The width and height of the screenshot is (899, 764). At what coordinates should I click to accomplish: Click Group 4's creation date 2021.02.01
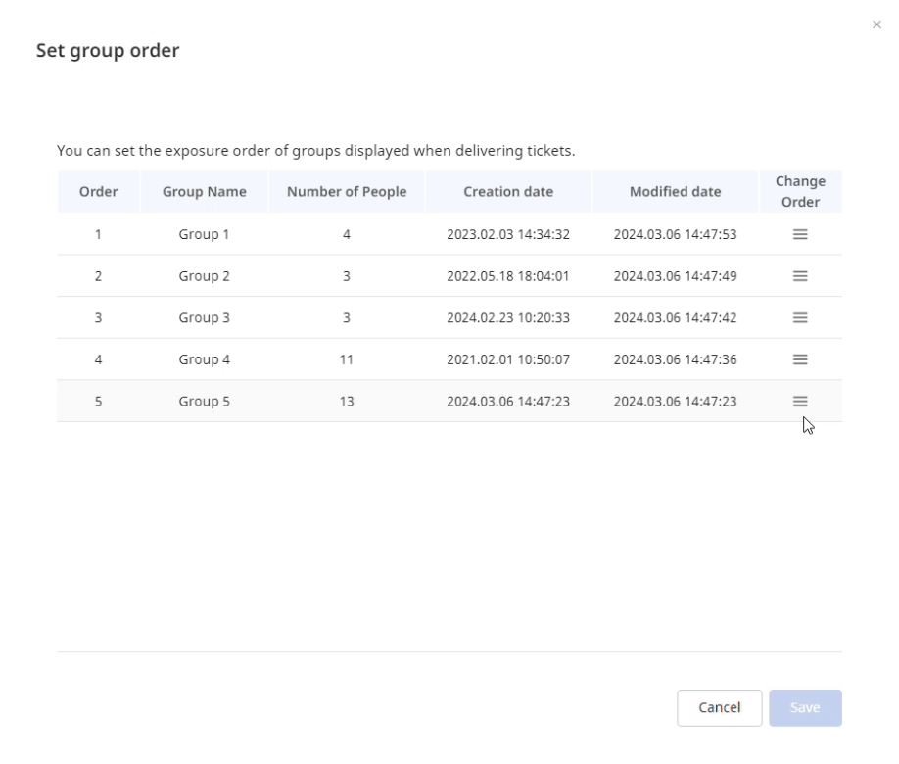click(x=508, y=359)
